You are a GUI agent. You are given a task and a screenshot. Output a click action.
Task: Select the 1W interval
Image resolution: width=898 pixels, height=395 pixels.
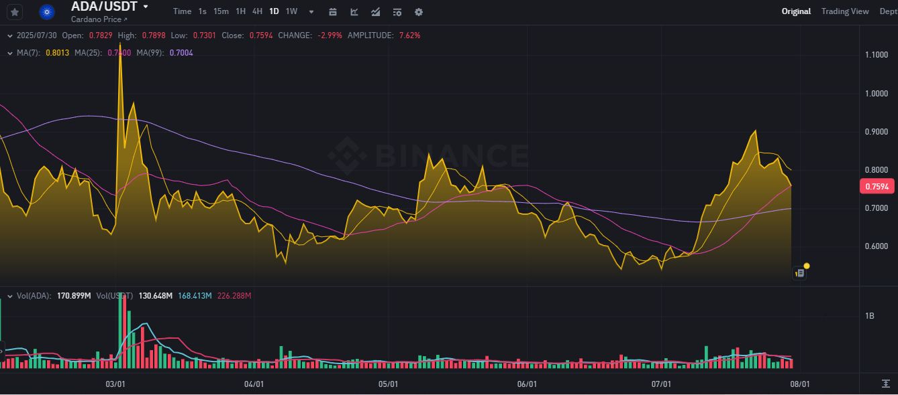(x=291, y=11)
